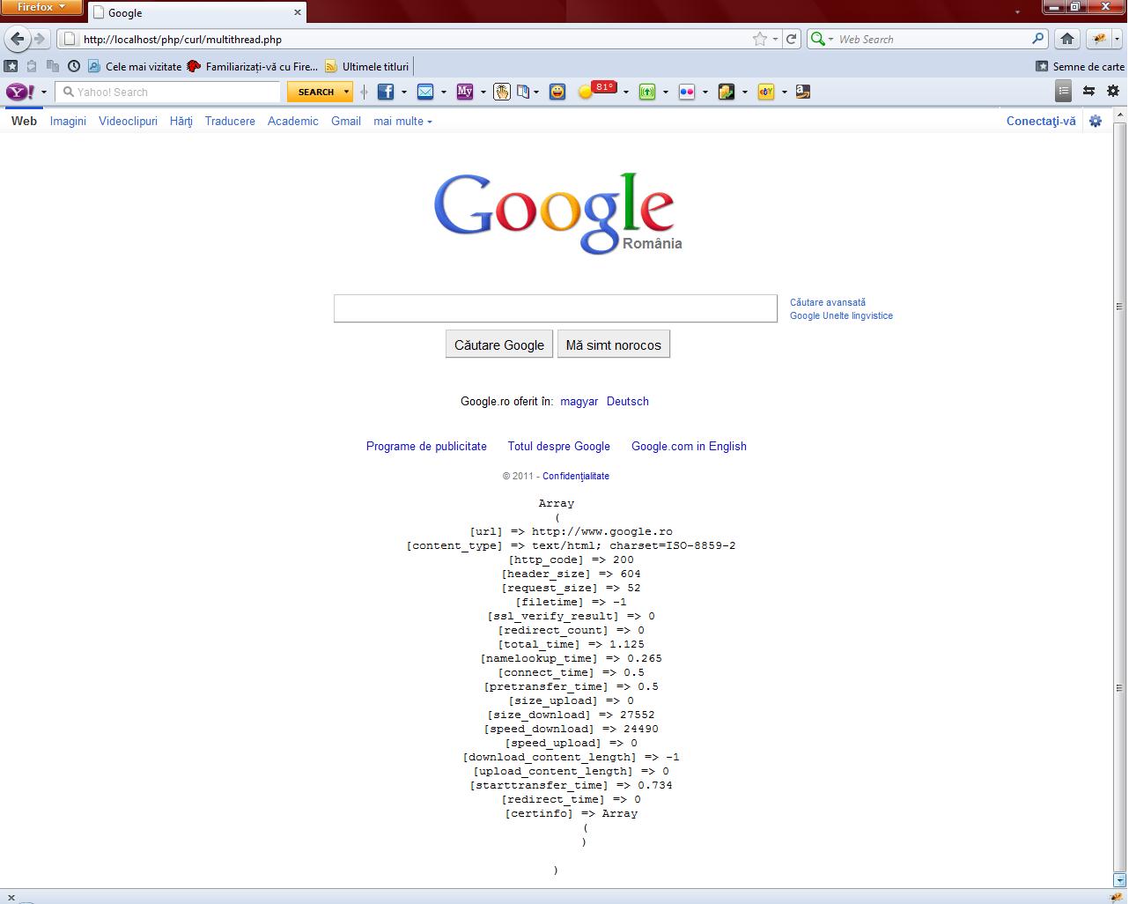
Task: Open the Facebook toolbar icon
Action: coord(386,92)
